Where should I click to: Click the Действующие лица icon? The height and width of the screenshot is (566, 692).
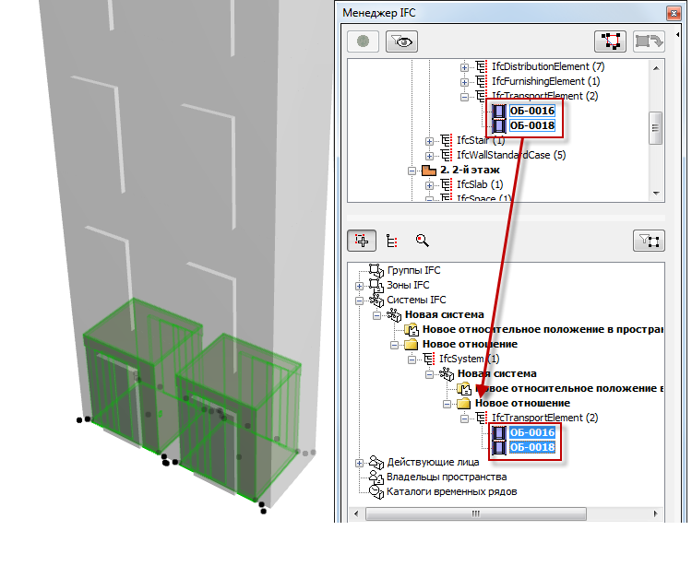tap(376, 463)
